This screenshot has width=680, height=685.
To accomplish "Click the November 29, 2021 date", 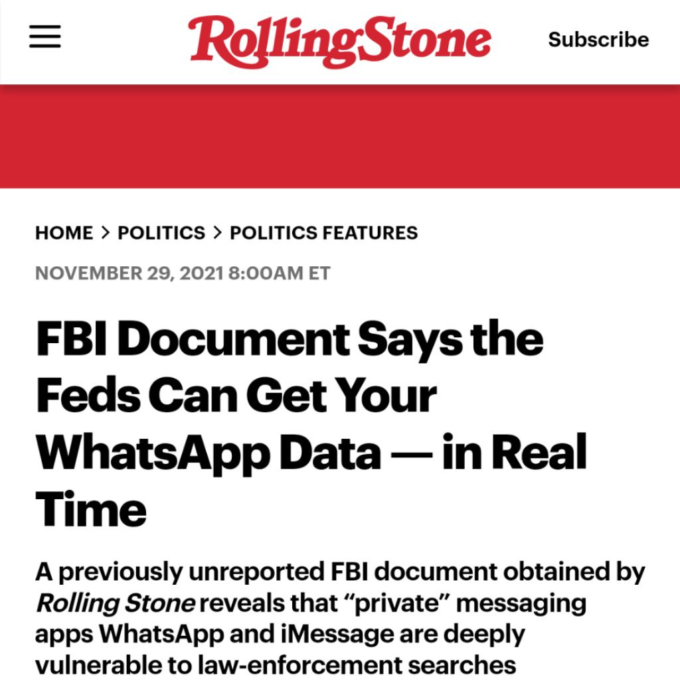I will pos(129,273).
